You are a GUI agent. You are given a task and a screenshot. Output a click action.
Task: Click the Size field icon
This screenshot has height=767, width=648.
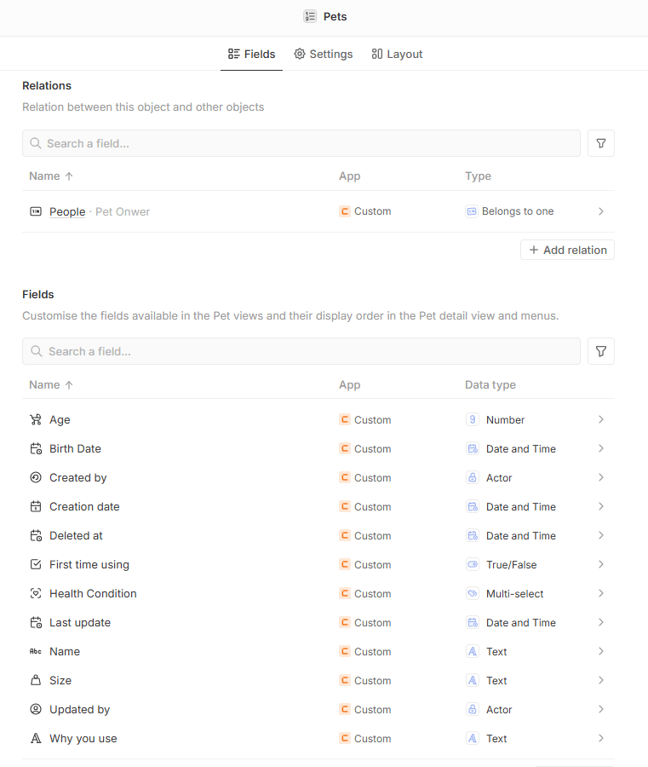click(36, 680)
